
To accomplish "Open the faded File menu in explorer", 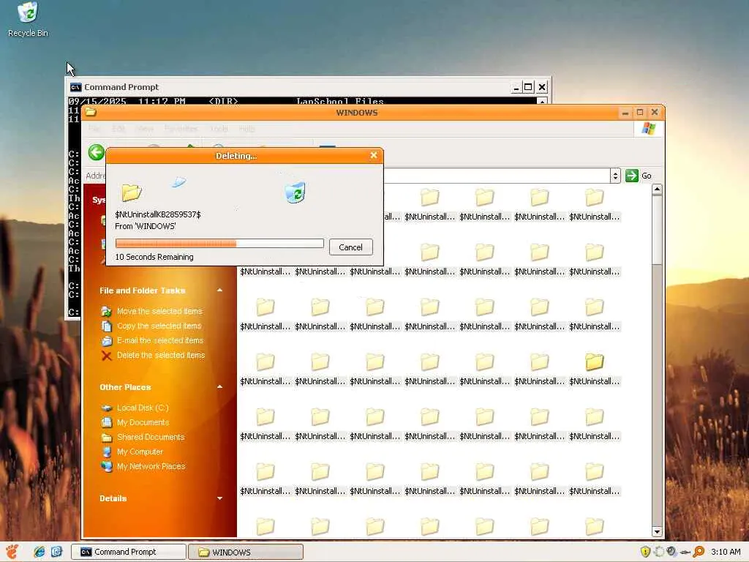I will pyautogui.click(x=94, y=129).
